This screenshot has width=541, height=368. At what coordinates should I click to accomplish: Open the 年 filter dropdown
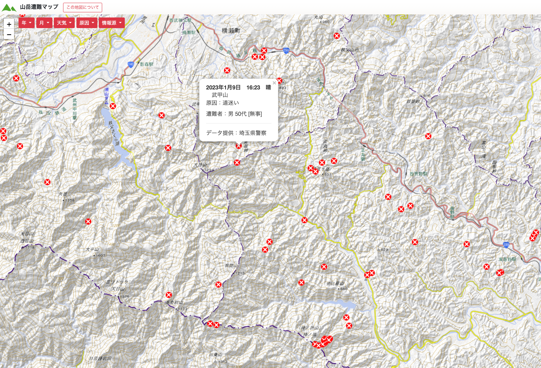coord(26,23)
